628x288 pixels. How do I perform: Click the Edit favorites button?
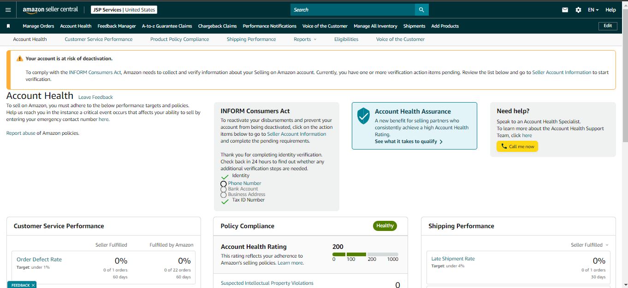(608, 26)
